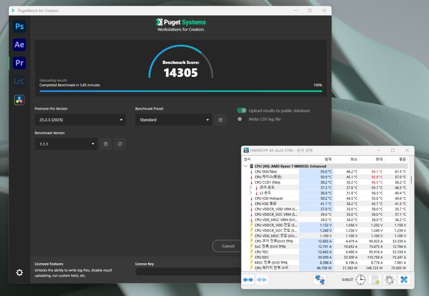This screenshot has height=296, width=429.
Task: Click the 현재 column header
Action: pos(316,159)
